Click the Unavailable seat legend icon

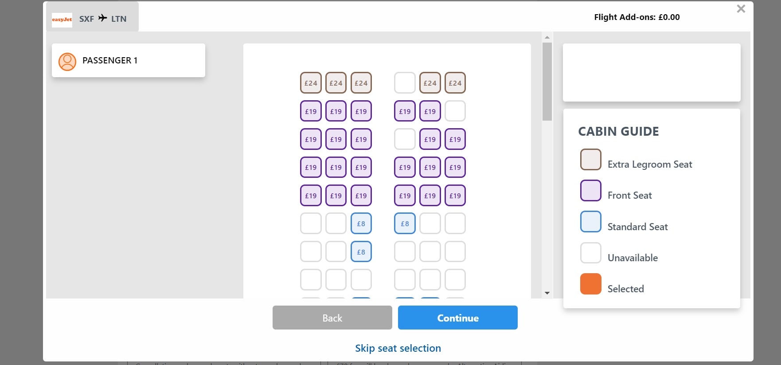click(x=590, y=253)
